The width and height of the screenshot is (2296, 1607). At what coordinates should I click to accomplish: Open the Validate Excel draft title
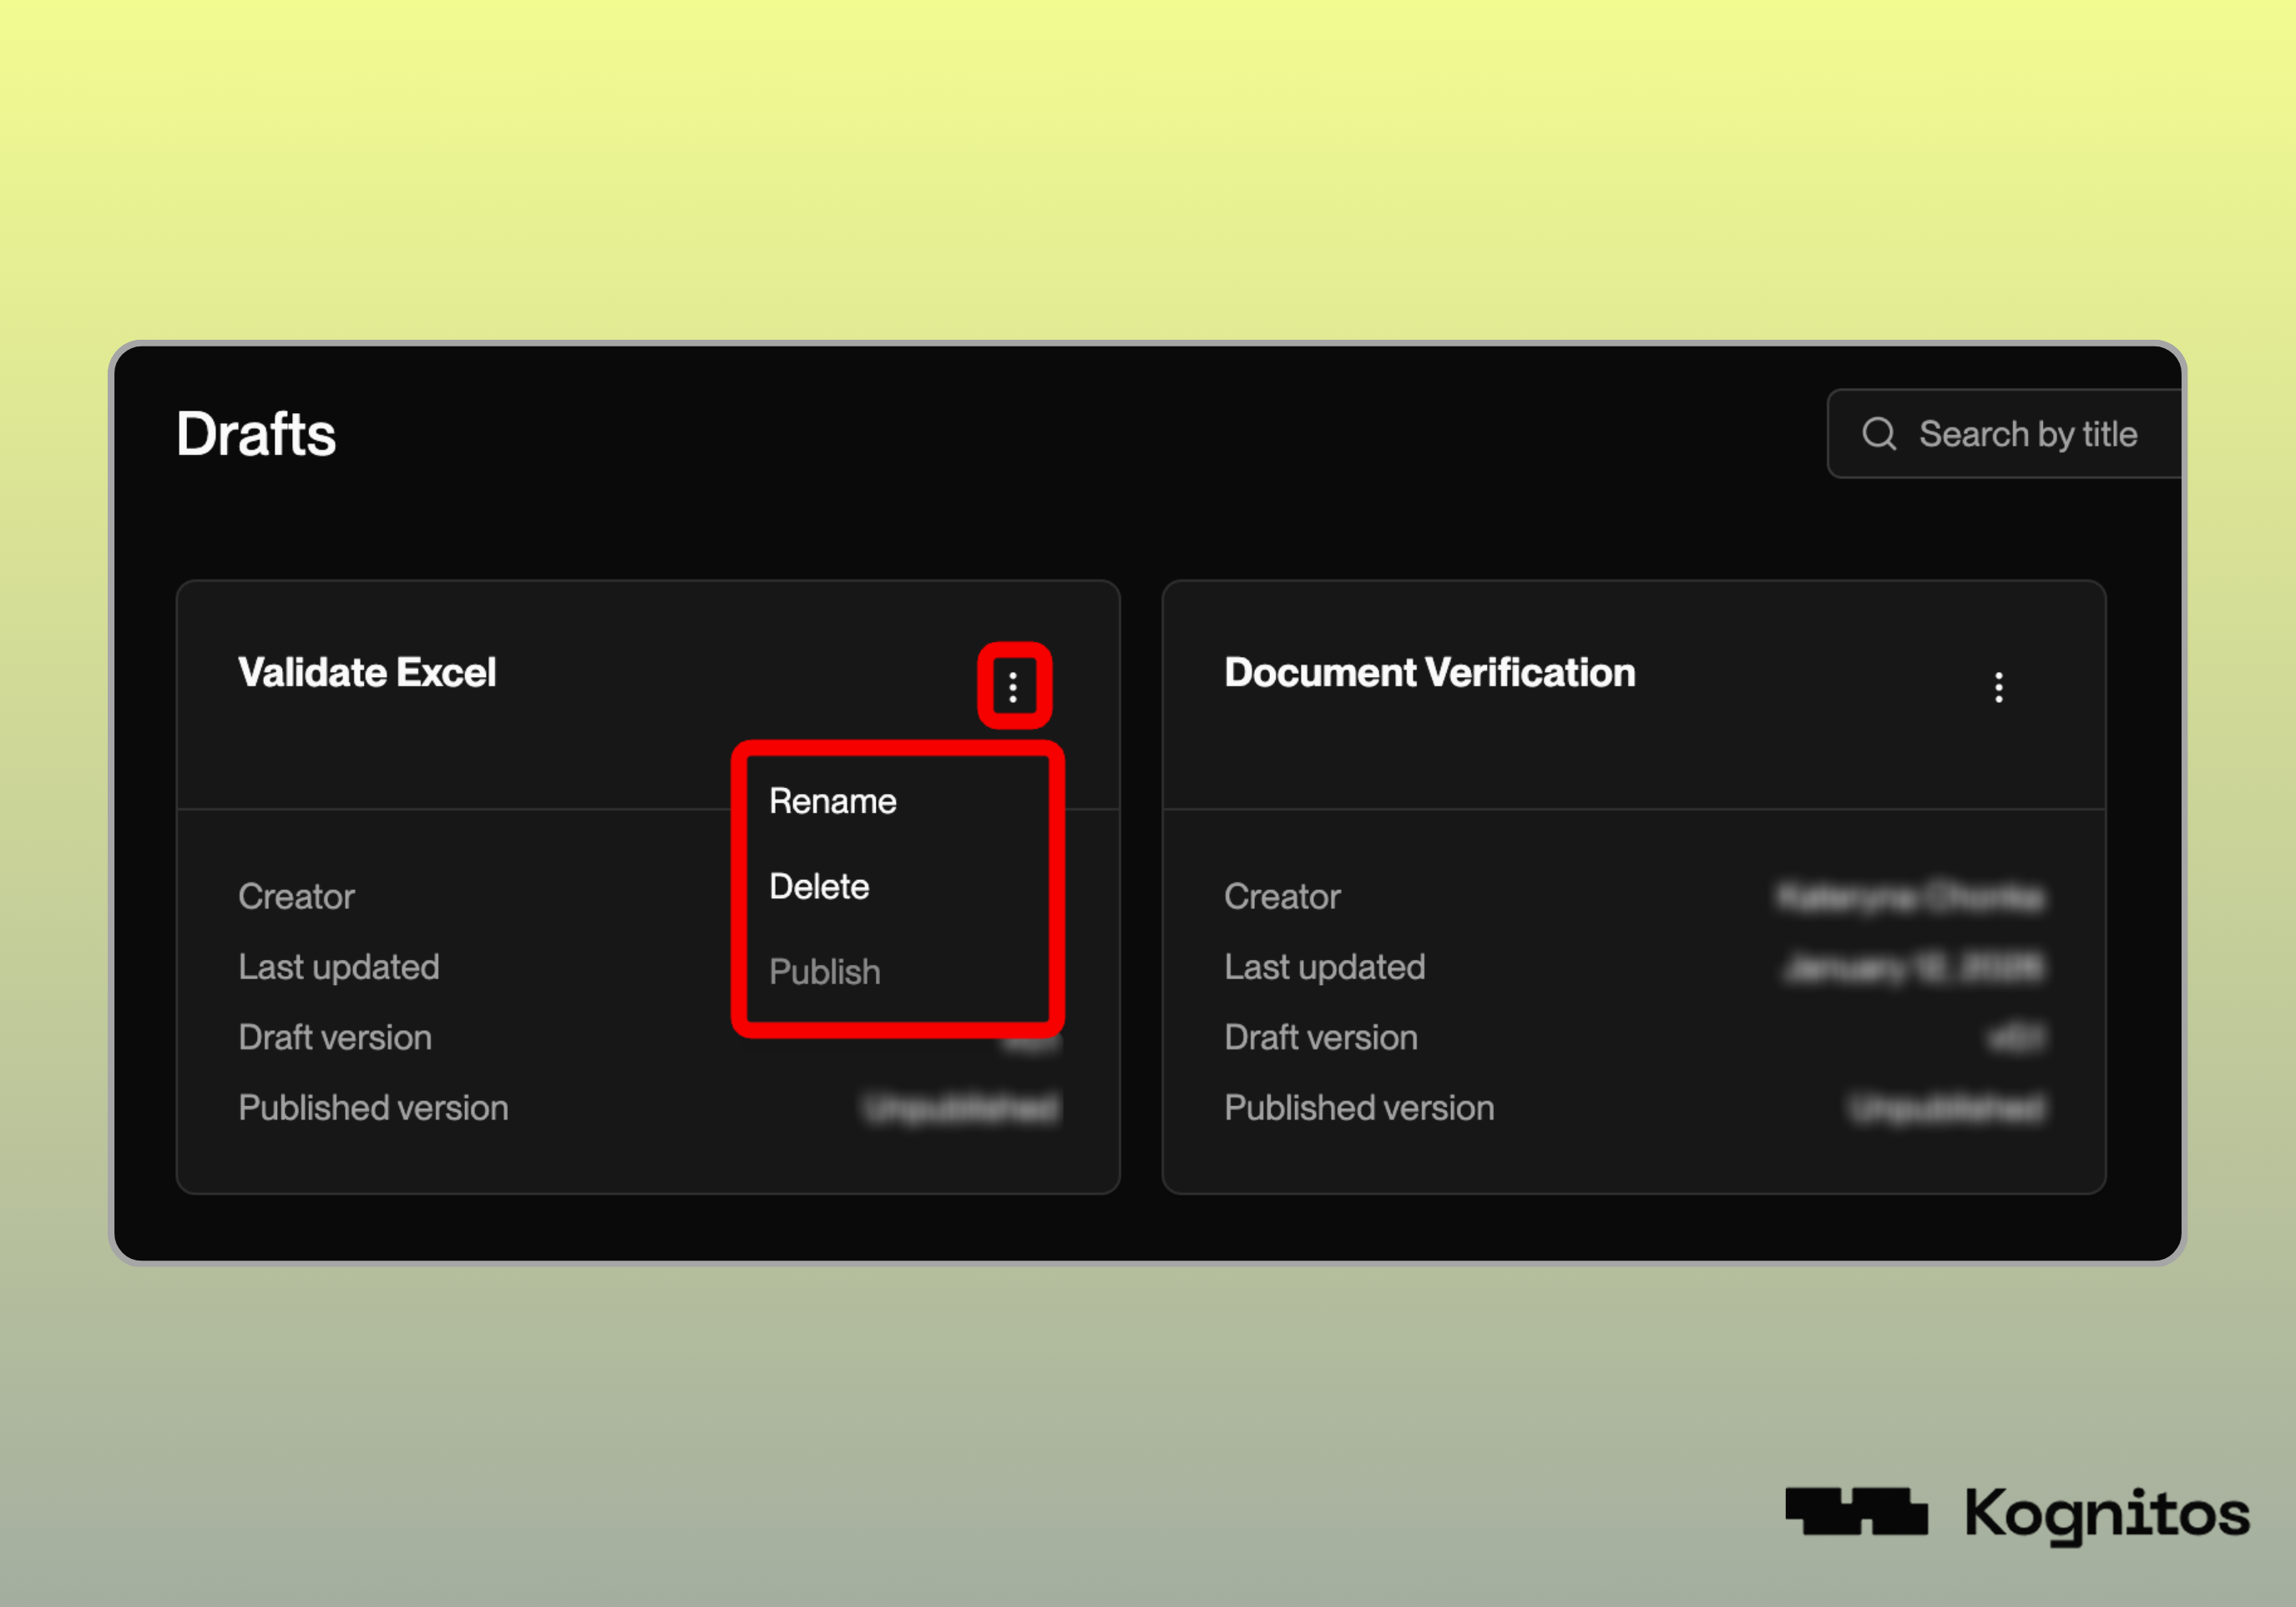click(x=367, y=673)
